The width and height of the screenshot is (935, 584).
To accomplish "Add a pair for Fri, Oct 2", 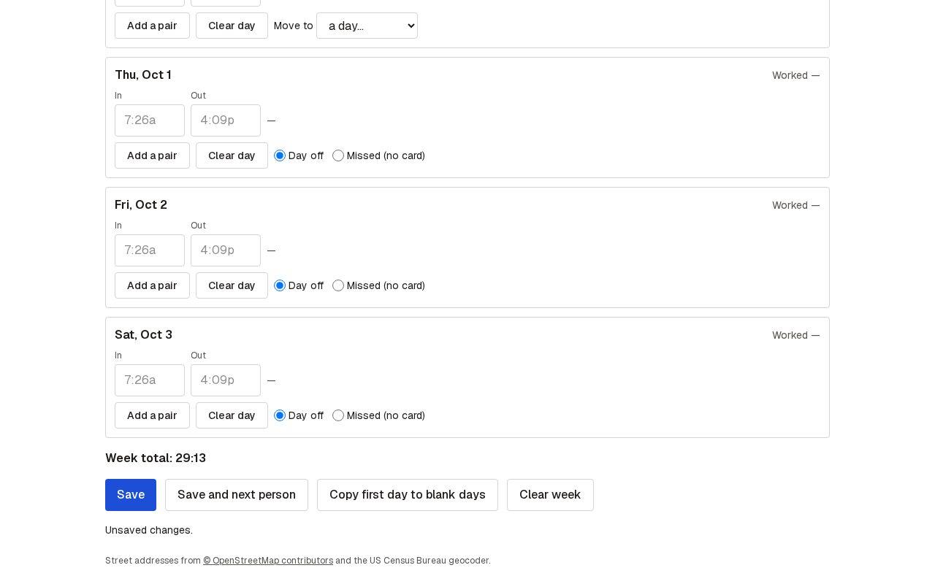I will click(x=152, y=285).
